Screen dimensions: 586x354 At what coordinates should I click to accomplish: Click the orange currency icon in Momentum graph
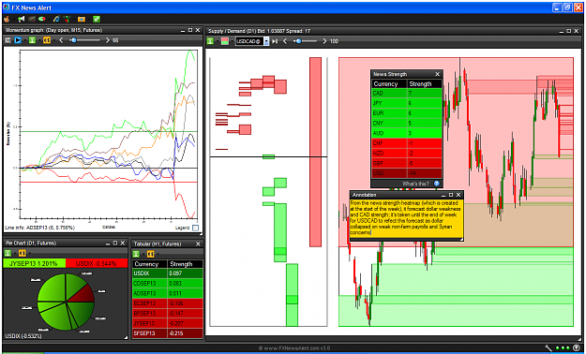tap(47, 40)
